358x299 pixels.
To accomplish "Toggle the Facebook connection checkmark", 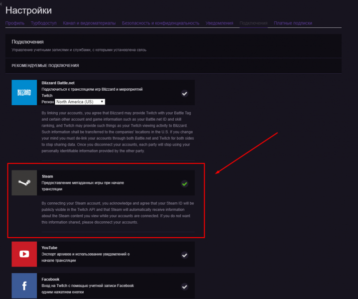I will coord(185,287).
